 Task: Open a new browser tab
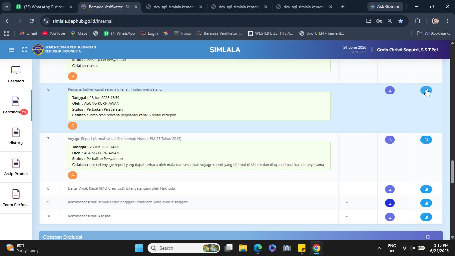pos(342,7)
